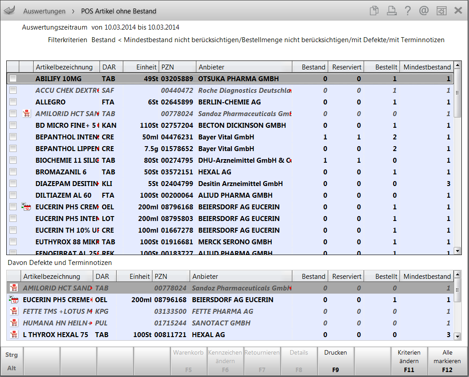Click defect icon beside HUMANA HN HEILN row
The height and width of the screenshot is (377, 469).
(x=14, y=323)
